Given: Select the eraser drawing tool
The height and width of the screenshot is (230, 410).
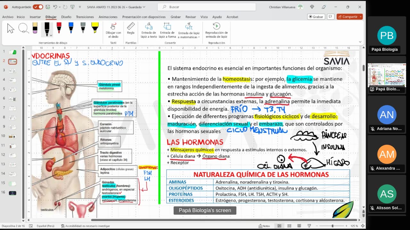Looking at the screenshot, I should point(35,28).
